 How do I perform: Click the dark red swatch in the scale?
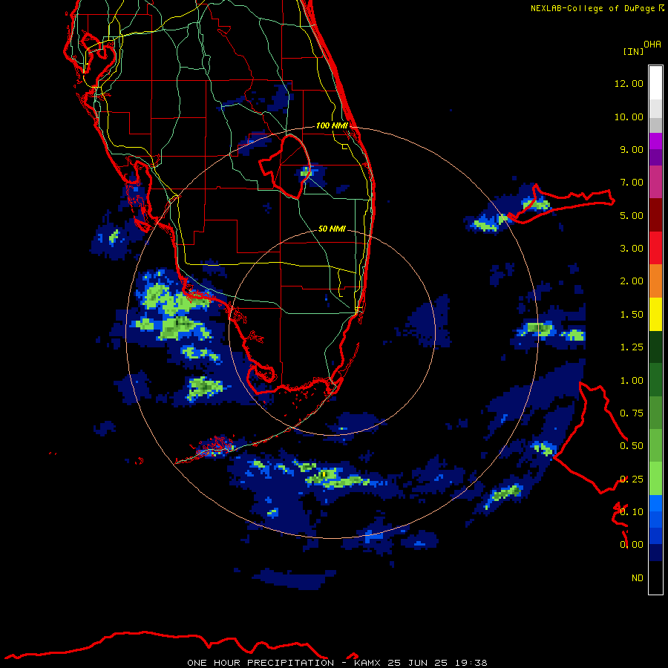pos(655,215)
